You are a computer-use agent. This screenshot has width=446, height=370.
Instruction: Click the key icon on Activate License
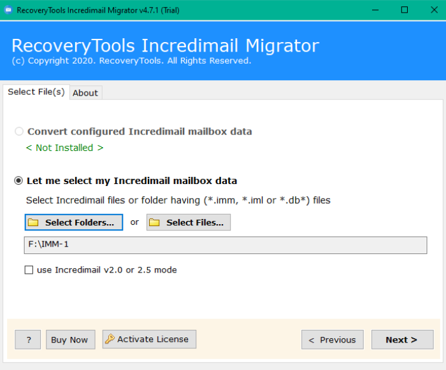click(x=110, y=339)
